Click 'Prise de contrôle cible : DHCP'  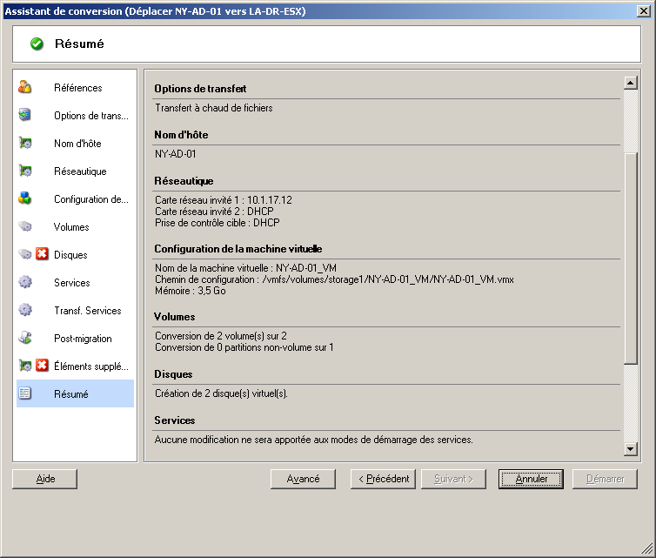coord(218,223)
